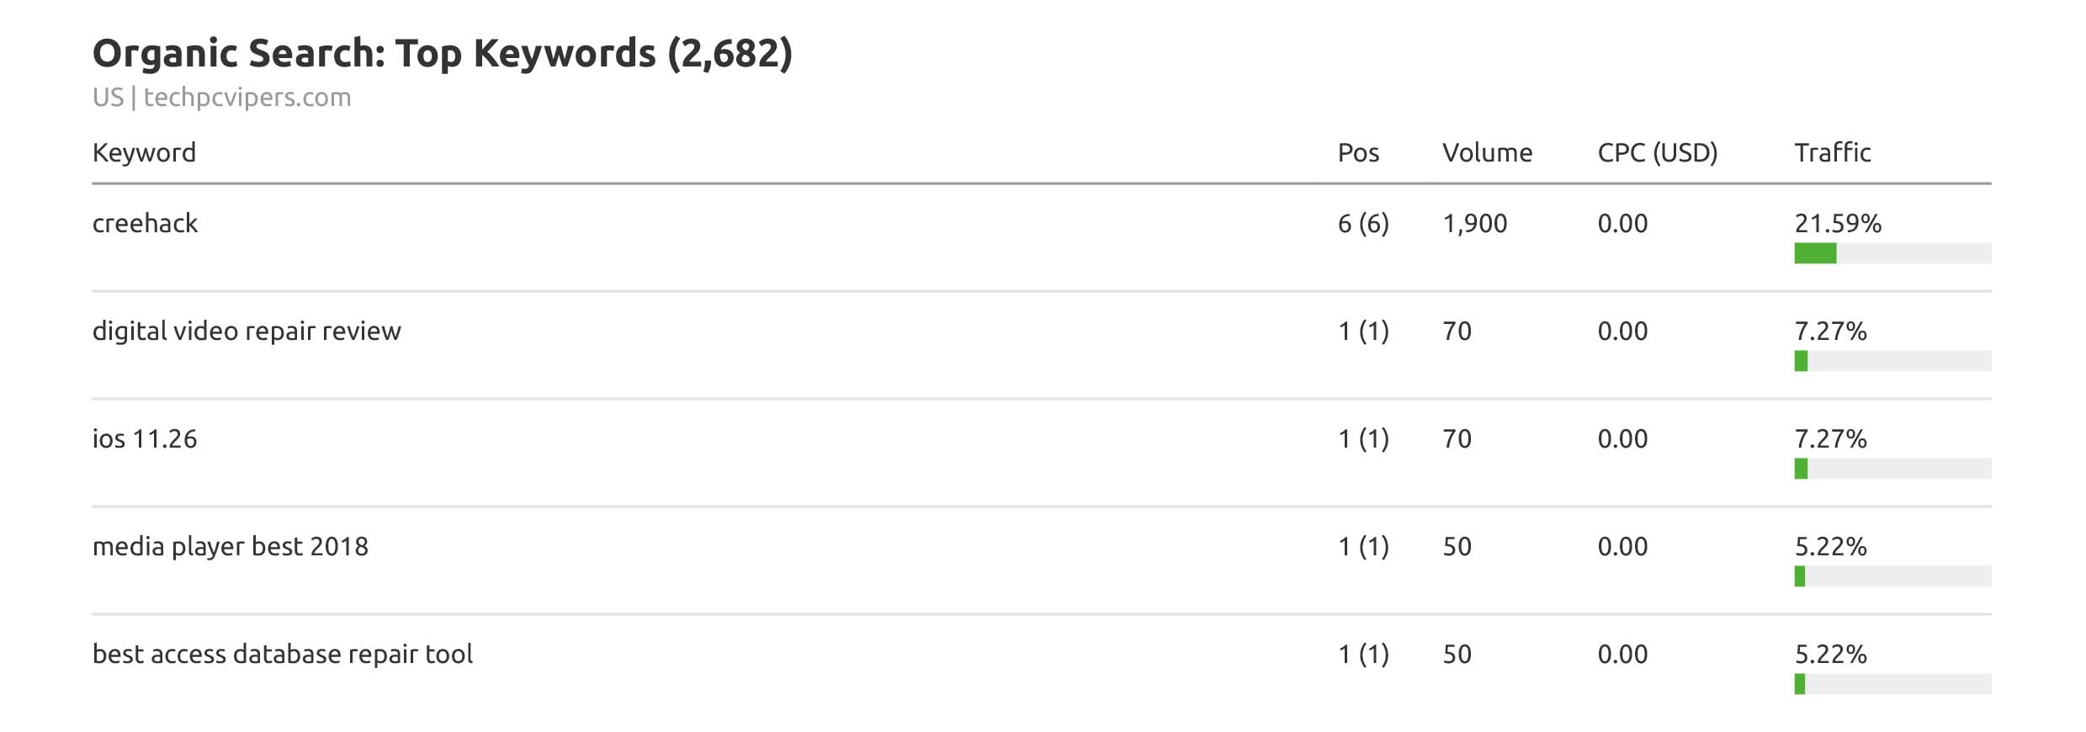Viewport: 2086px width, 732px height.
Task: Click the traffic bar for 'ios 11.26'
Action: pyautogui.click(x=1892, y=469)
